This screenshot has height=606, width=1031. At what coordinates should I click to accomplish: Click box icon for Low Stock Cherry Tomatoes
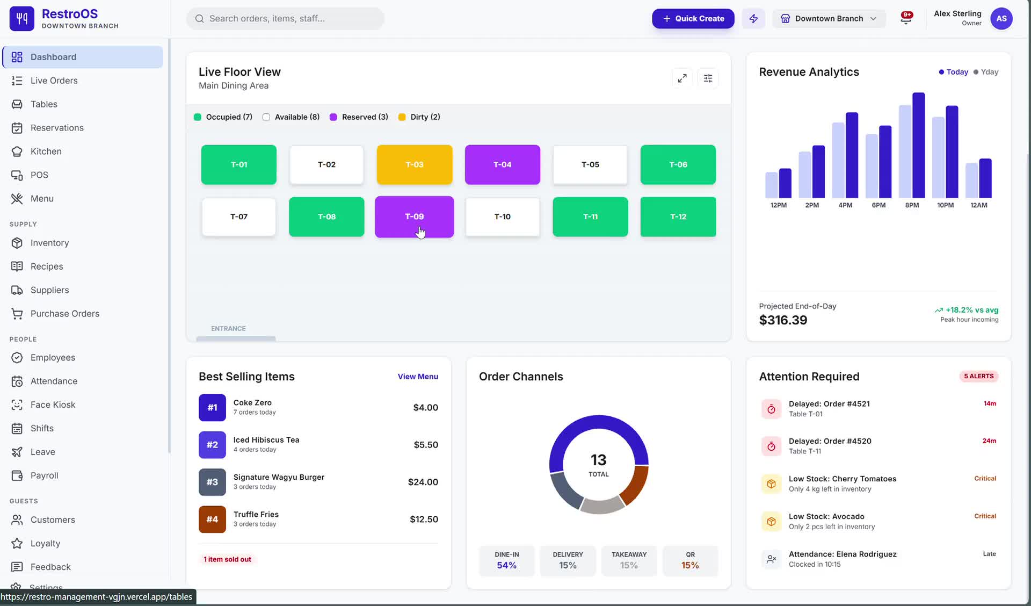coord(771,484)
